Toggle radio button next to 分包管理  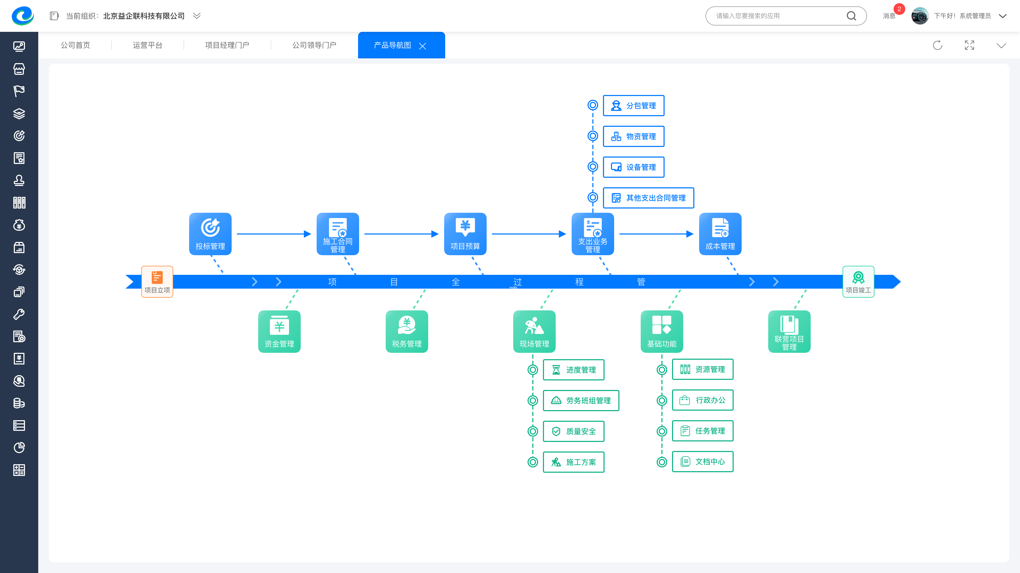pyautogui.click(x=593, y=105)
